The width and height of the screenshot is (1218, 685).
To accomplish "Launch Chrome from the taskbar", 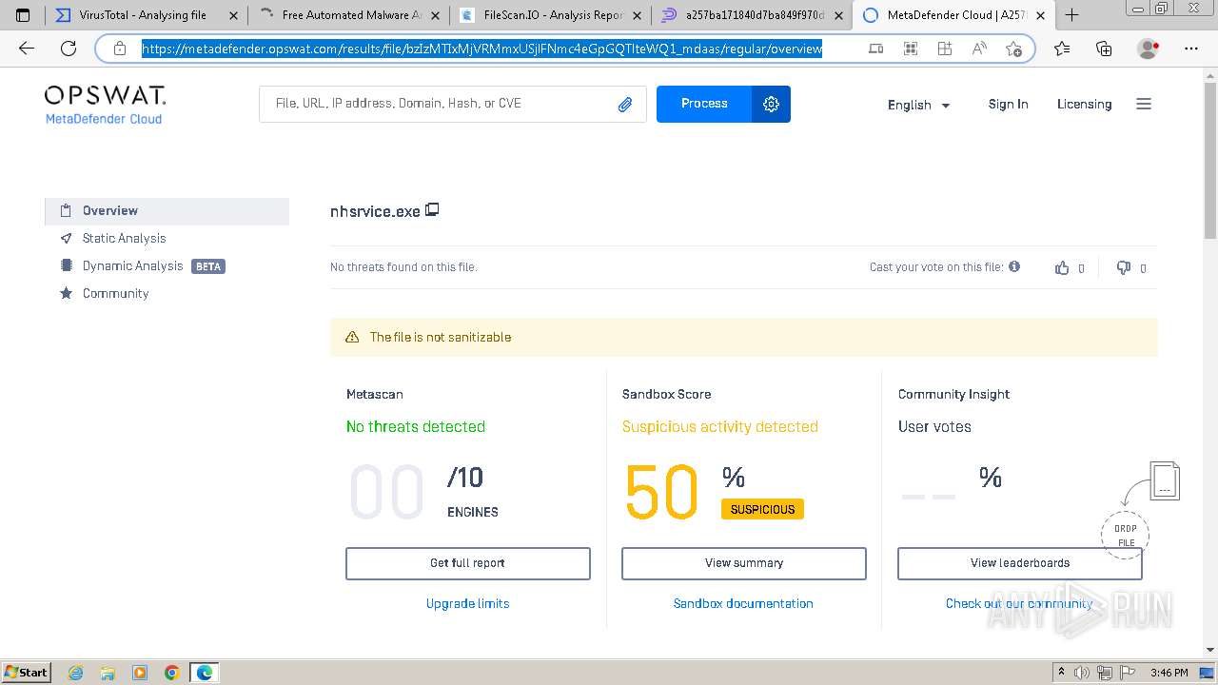I will [172, 673].
